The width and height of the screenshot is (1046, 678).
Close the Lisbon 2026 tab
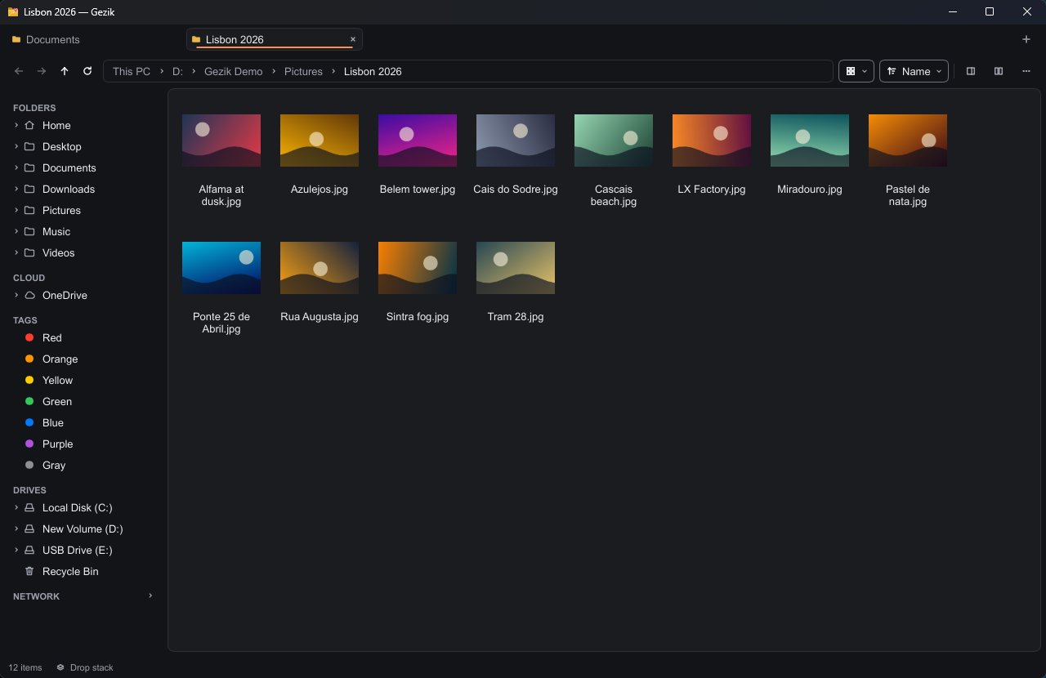[353, 39]
